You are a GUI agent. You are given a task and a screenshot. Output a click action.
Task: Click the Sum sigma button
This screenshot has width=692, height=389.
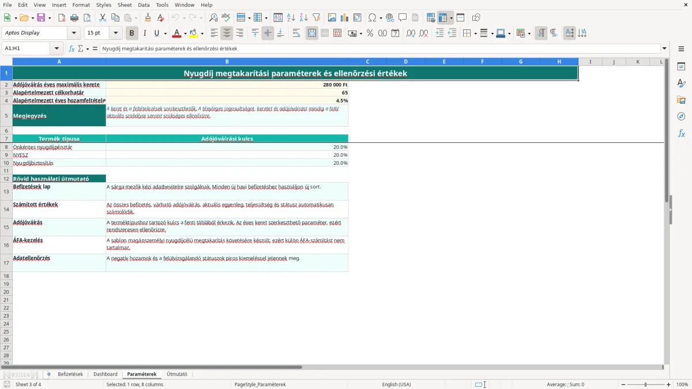[x=80, y=48]
